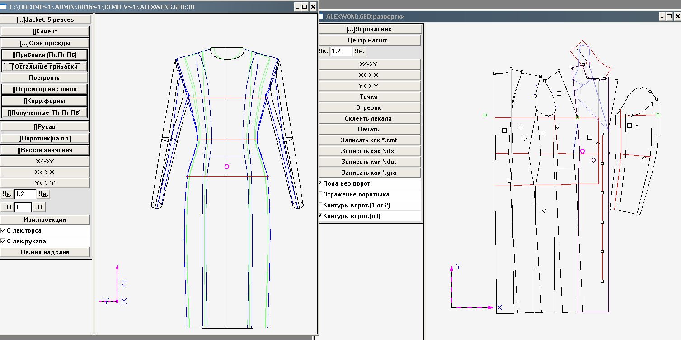Click the rotation value field next to +R
The width and height of the screenshot is (681, 340).
tap(23, 207)
